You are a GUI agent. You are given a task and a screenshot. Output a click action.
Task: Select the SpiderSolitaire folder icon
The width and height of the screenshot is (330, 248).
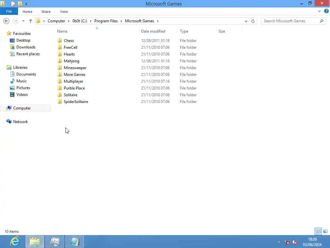pos(60,101)
